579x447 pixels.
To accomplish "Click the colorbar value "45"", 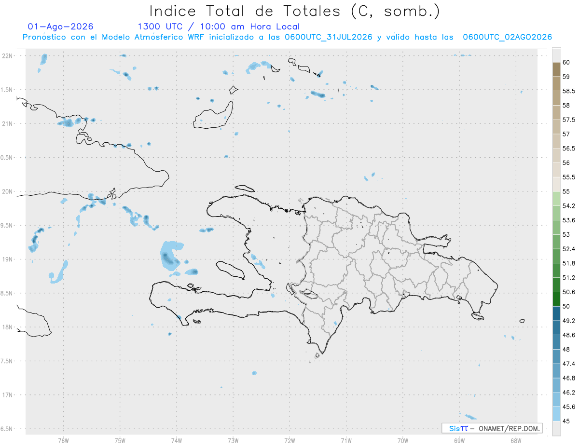I will tap(566, 421).
